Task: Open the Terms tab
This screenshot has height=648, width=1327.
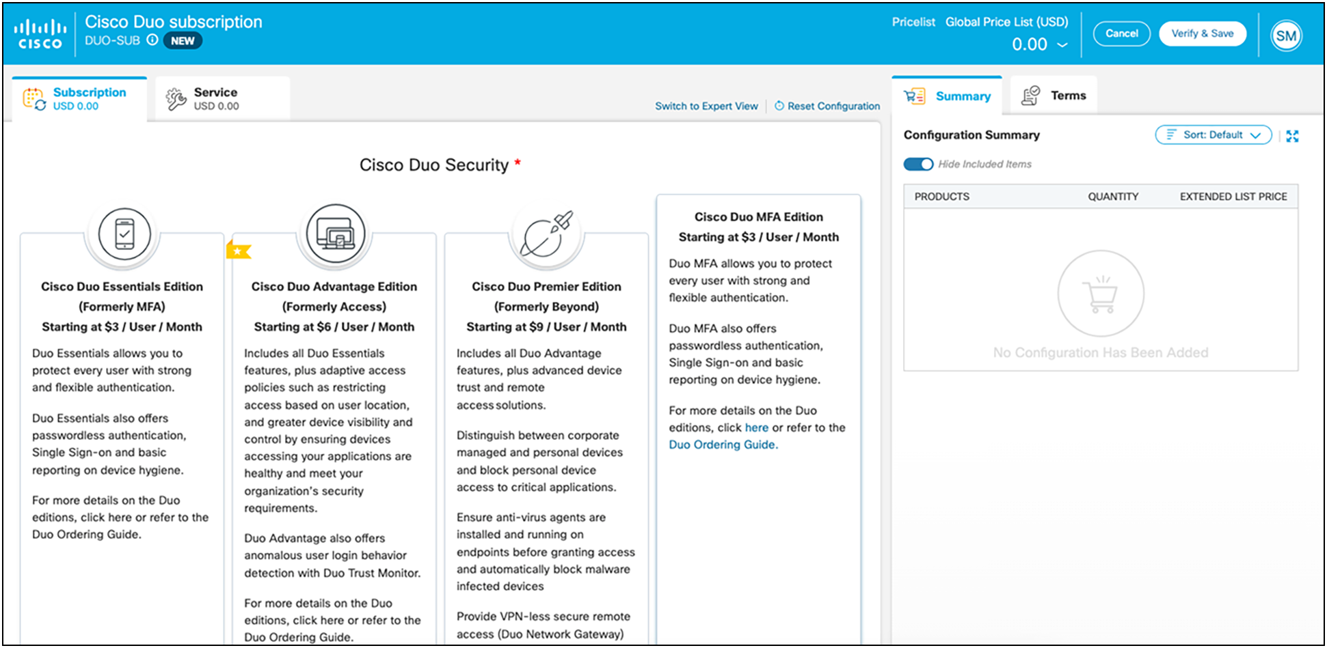Action: point(1054,96)
